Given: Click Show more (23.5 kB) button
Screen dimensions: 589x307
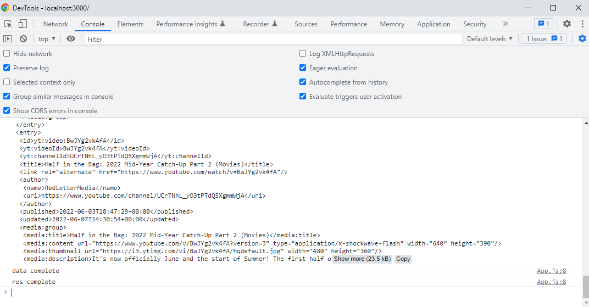Looking at the screenshot, I should click(x=362, y=259).
